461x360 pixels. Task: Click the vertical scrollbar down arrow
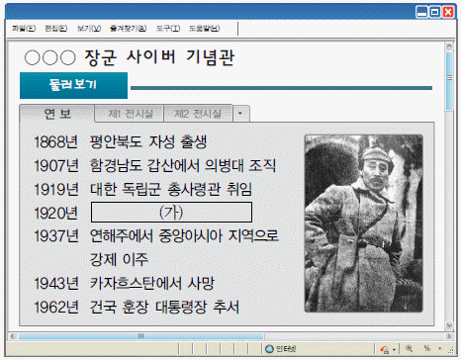[x=449, y=326]
